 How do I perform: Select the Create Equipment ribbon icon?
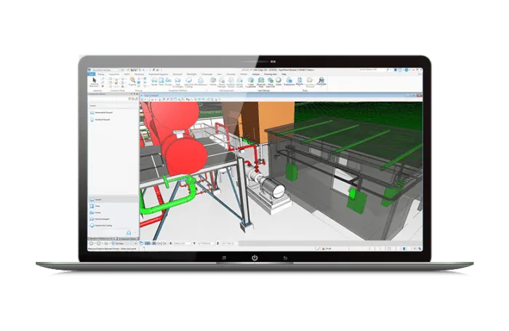pos(251,82)
